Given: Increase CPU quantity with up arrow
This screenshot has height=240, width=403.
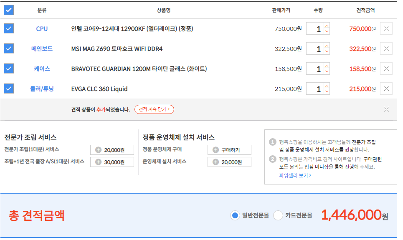Looking at the screenshot, I should pos(327,25).
